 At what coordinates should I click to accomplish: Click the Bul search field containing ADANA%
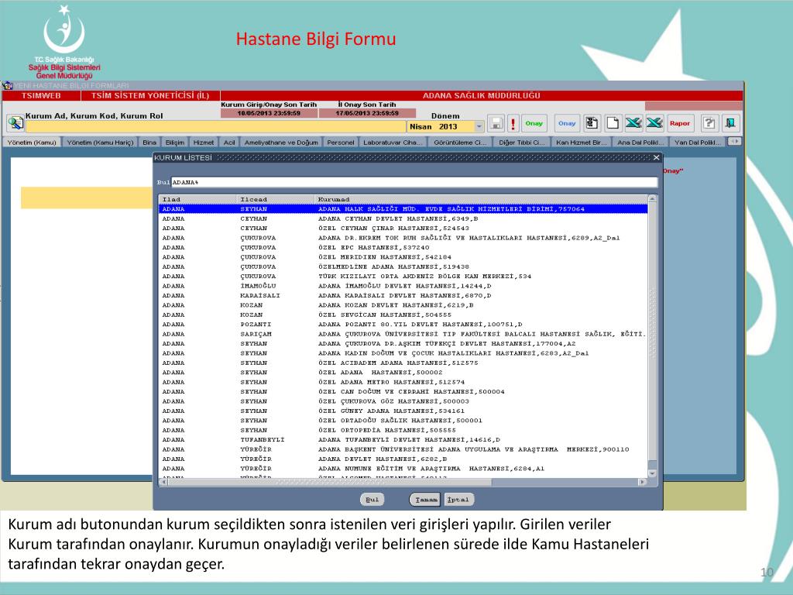(414, 182)
